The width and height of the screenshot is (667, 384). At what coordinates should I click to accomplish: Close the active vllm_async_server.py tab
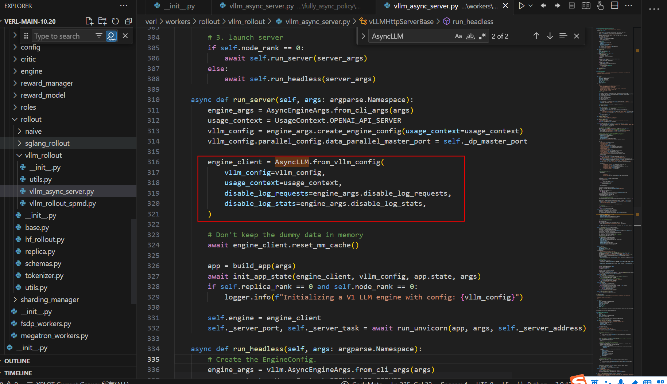click(x=505, y=5)
